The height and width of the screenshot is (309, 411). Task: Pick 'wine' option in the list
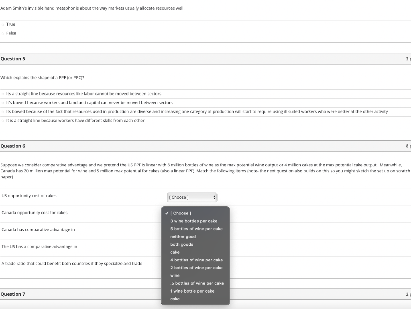click(195, 275)
